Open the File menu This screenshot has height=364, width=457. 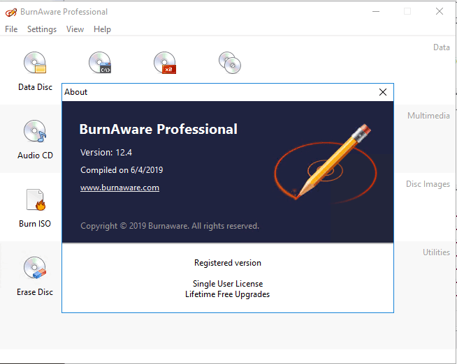11,29
